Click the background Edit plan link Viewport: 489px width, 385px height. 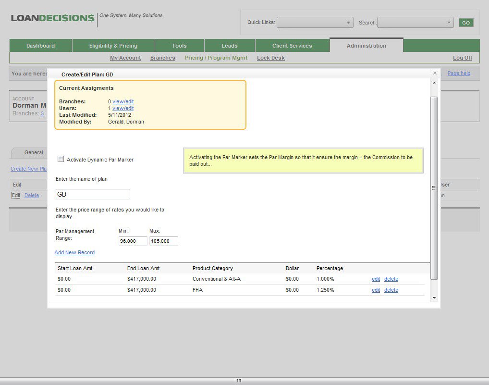tap(16, 195)
